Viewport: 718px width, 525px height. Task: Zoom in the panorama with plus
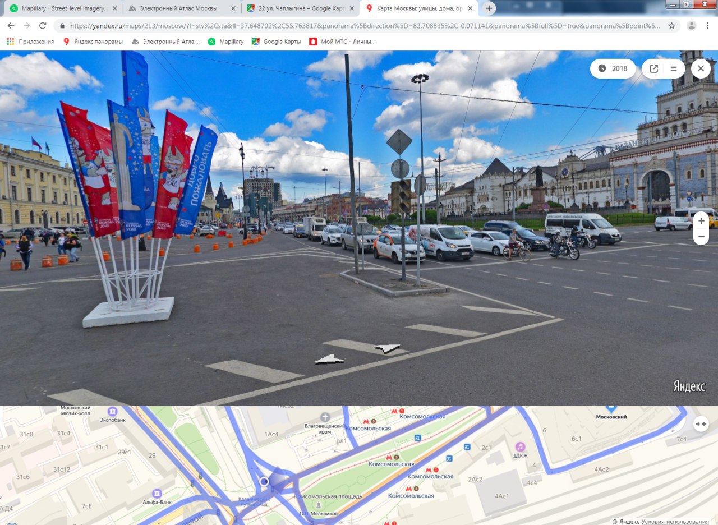(701, 221)
